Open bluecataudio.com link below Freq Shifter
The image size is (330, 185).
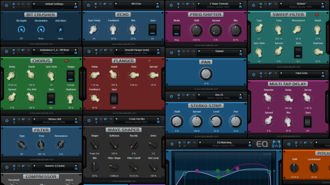click(206, 45)
